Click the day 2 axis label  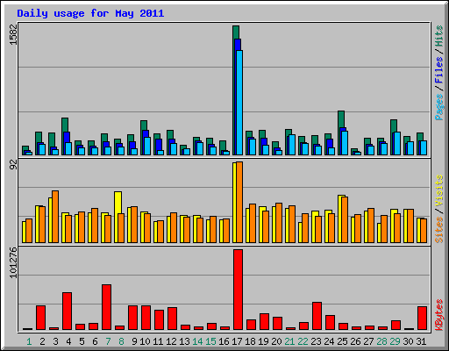42,341
